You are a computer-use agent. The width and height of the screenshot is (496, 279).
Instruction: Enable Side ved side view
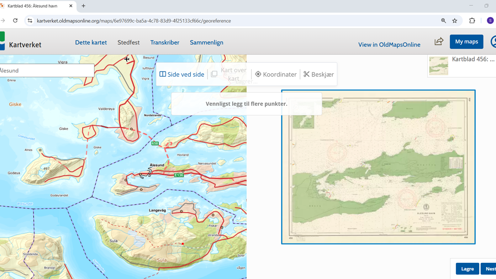pyautogui.click(x=182, y=74)
